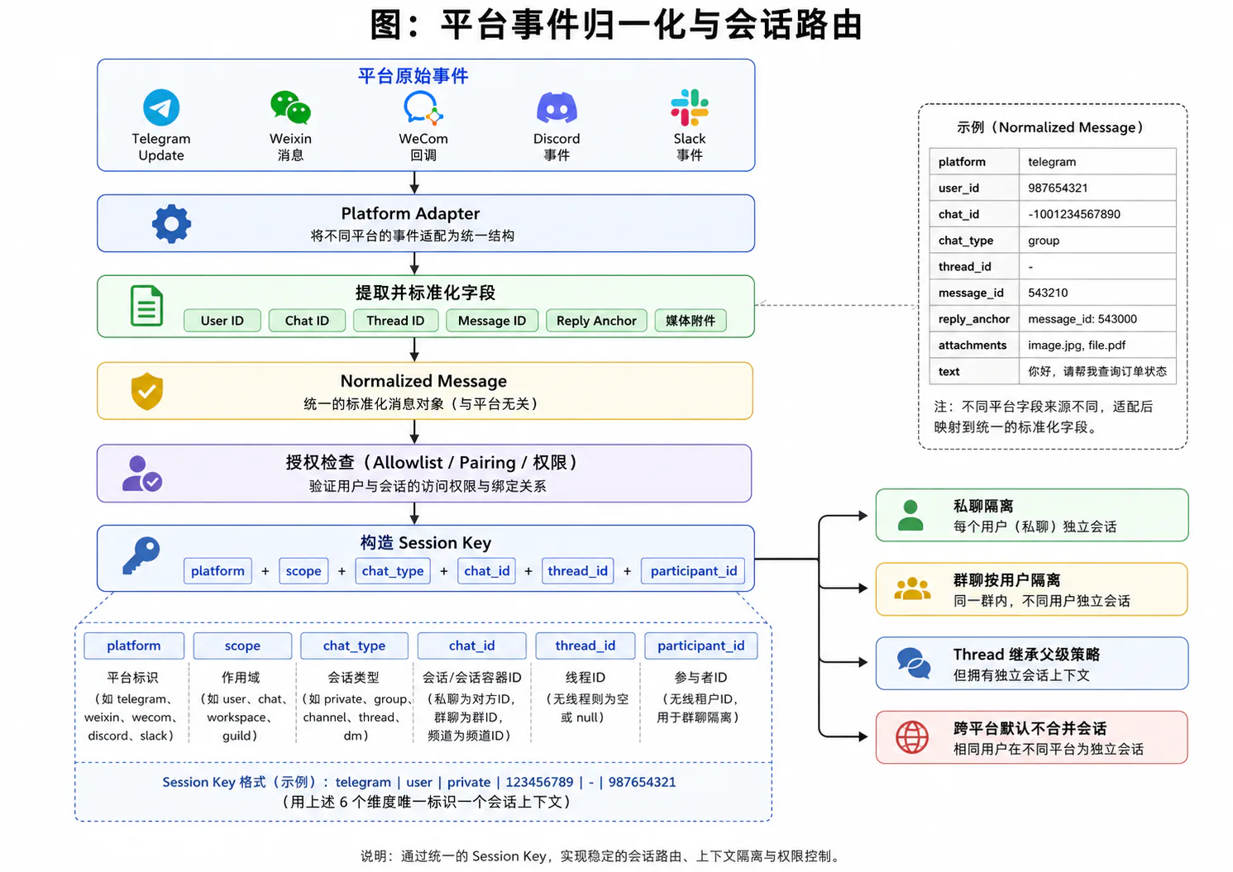Select the 媒体附件 field chip
Image resolution: width=1233 pixels, height=872 pixels.
(x=691, y=321)
